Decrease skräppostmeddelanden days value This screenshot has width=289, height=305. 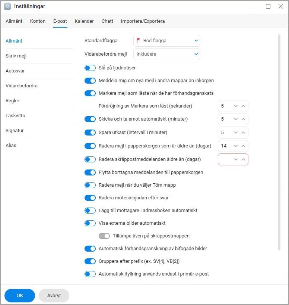pos(236,159)
